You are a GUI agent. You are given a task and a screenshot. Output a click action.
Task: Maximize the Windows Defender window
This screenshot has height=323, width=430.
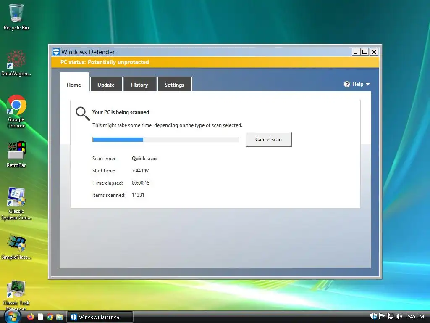(x=365, y=52)
